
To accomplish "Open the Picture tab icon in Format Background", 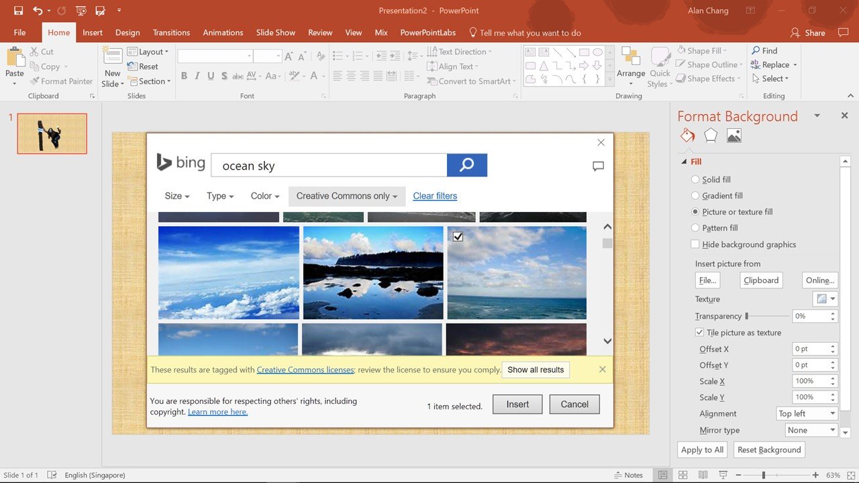I will coord(734,136).
